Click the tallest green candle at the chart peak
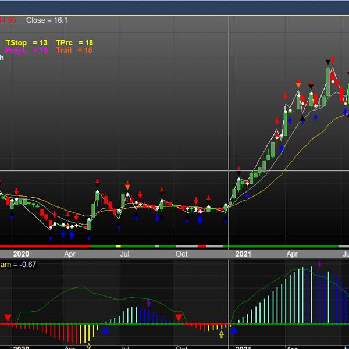The width and height of the screenshot is (349, 349). [328, 82]
